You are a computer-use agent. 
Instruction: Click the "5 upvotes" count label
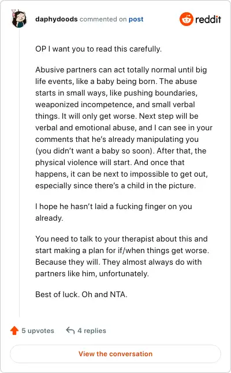point(38,331)
